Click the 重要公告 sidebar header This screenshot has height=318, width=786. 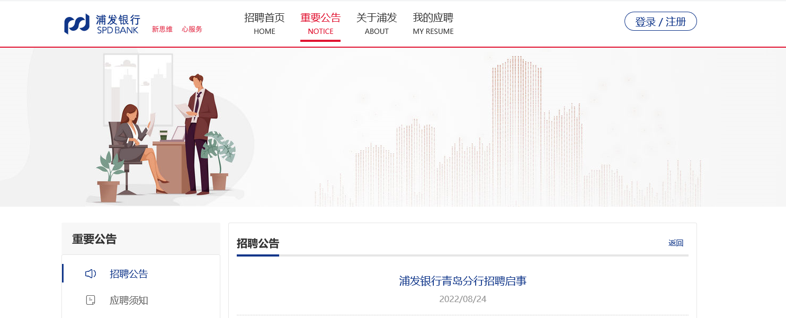click(94, 239)
